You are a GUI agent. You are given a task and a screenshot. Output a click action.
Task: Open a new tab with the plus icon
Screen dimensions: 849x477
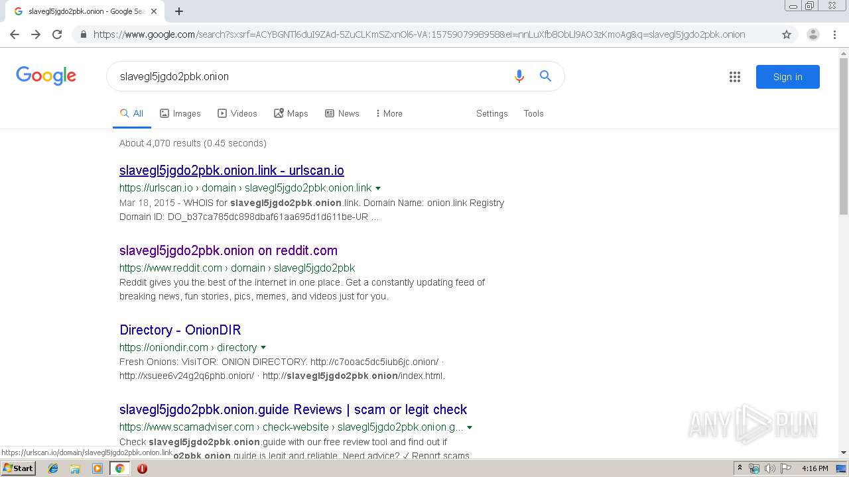pos(179,11)
